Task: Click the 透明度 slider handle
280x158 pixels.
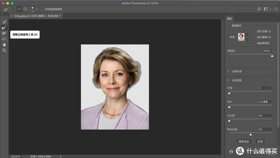Action: tap(272, 56)
